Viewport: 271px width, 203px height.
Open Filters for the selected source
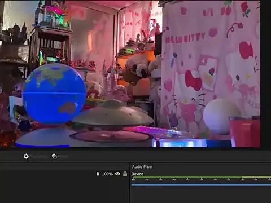tap(54, 156)
